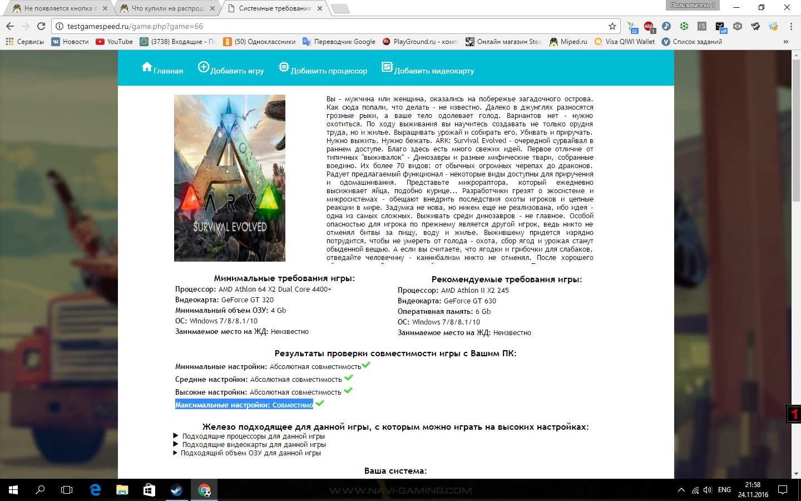Open the YouTube bookmark
The height and width of the screenshot is (501, 801).
[x=114, y=42]
